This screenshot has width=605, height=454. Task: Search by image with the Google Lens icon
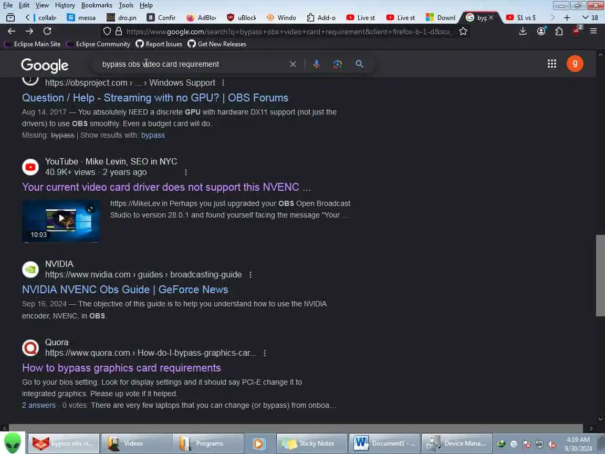(x=338, y=64)
